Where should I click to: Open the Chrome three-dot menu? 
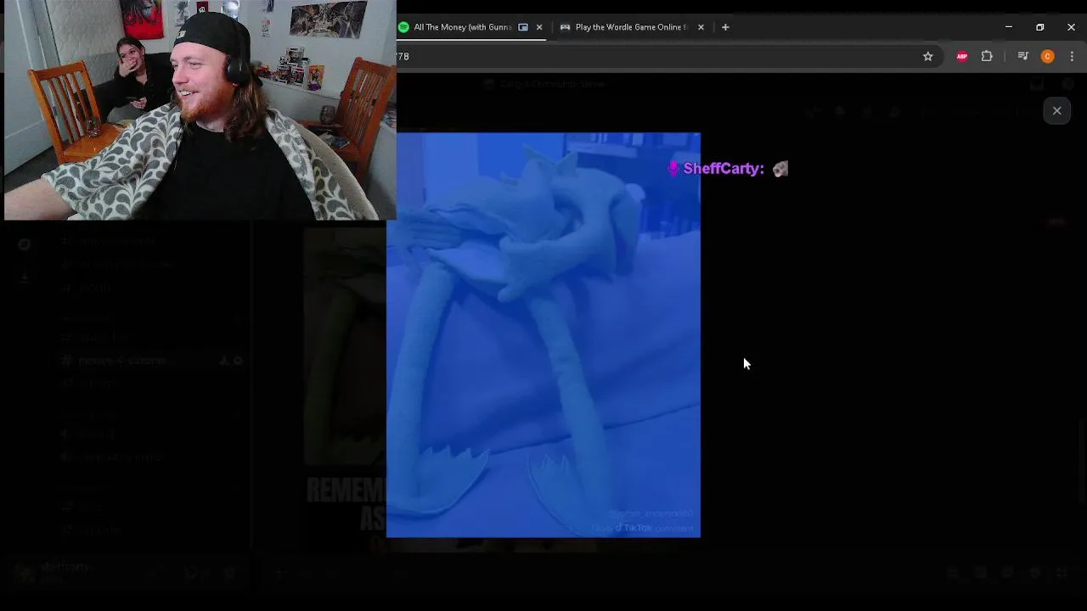tap(1072, 56)
